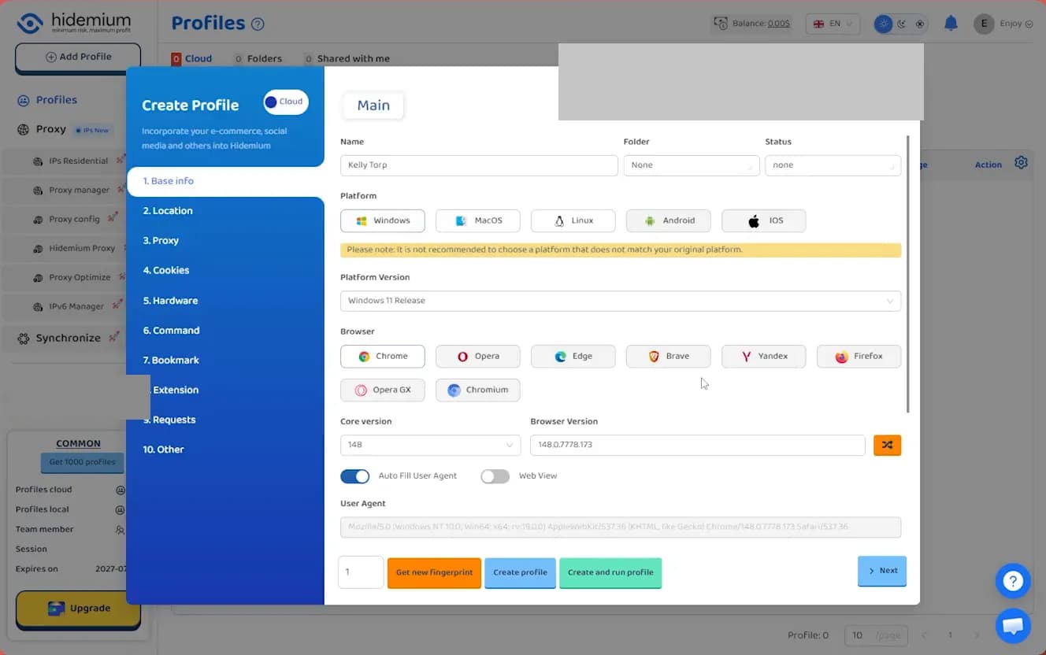The height and width of the screenshot is (655, 1046).
Task: Open the help question-mark floating button
Action: 1013,581
